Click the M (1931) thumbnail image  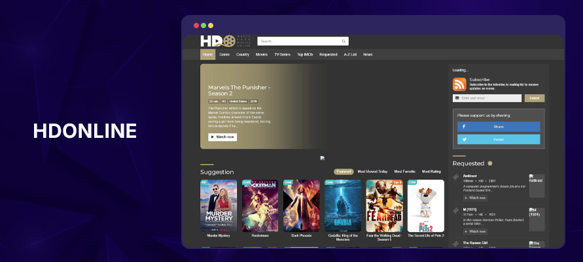point(537,220)
